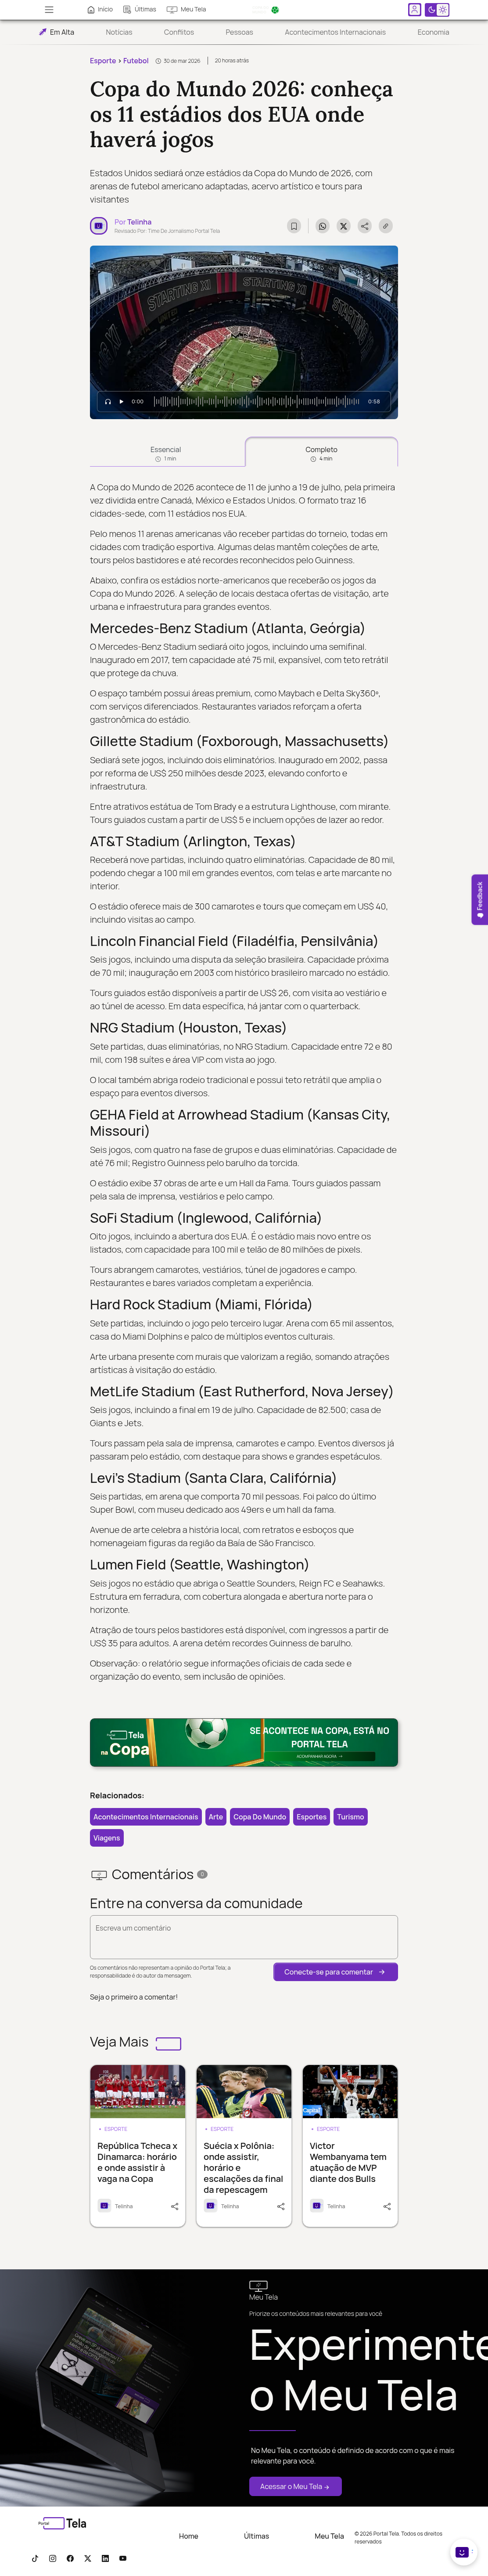Click the comment text input field
Viewport: 488px width, 2576px height.
[x=244, y=1937]
